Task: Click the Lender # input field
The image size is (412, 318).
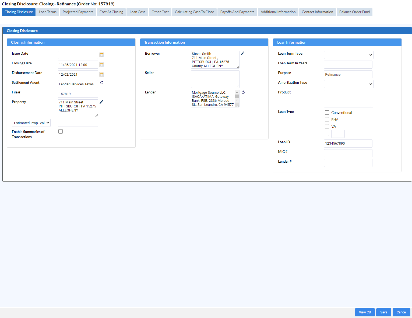Action: (x=348, y=163)
